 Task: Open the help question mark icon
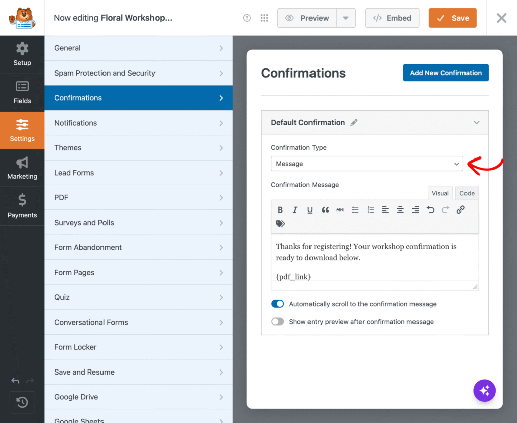click(x=247, y=18)
